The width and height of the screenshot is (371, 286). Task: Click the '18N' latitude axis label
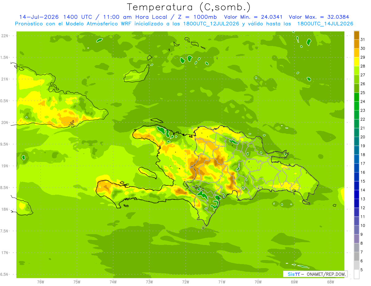tap(5, 209)
